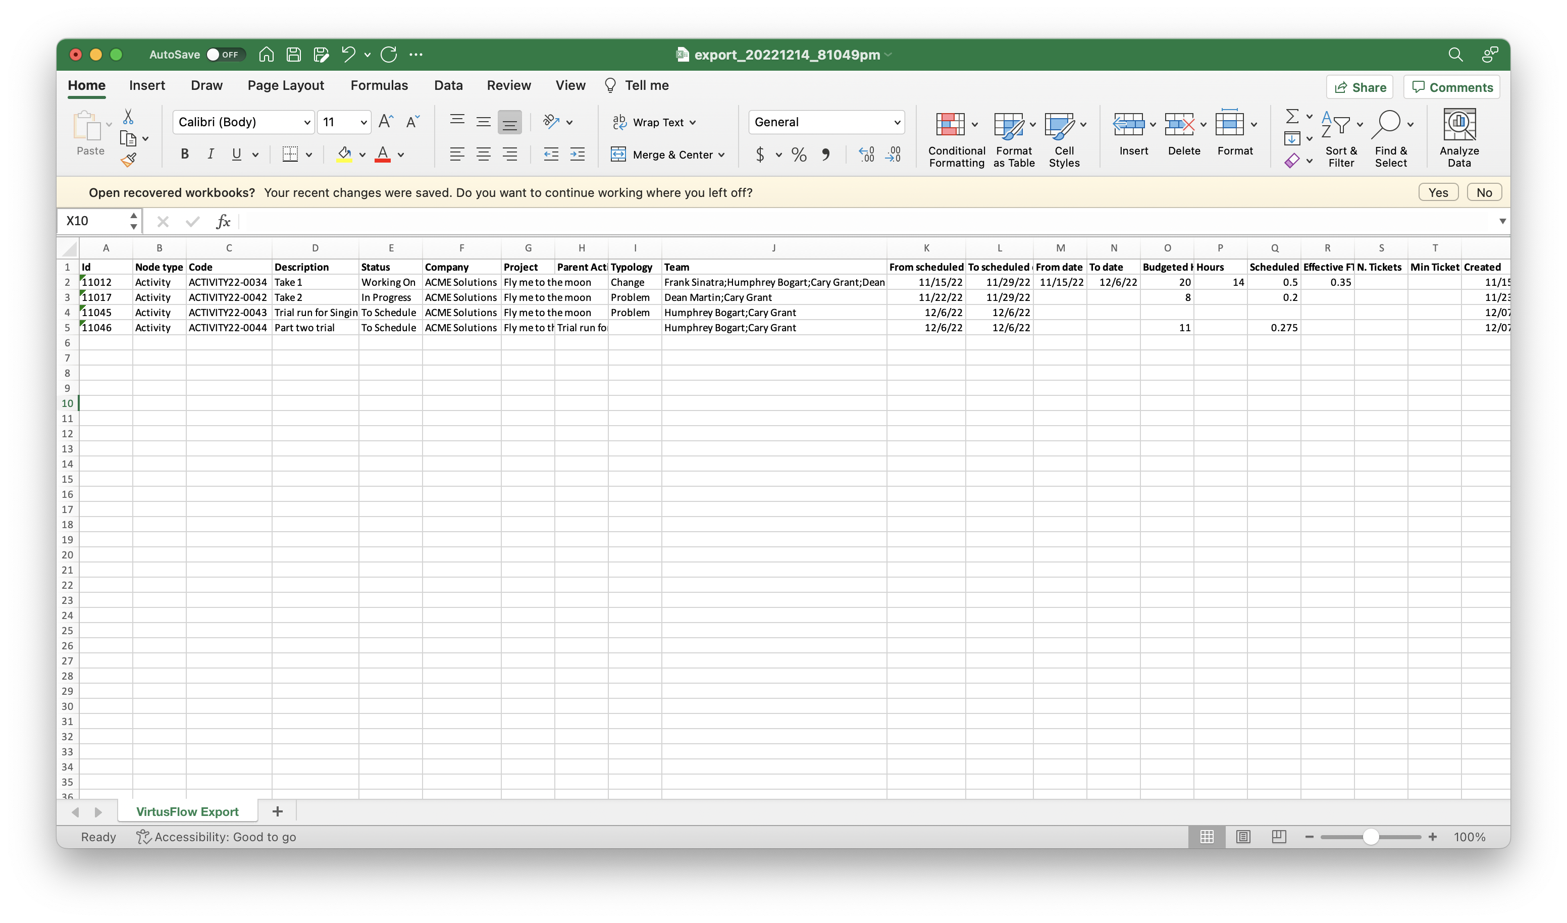The width and height of the screenshot is (1567, 923).
Task: Toggle the AutoSave switch
Action: pos(225,55)
